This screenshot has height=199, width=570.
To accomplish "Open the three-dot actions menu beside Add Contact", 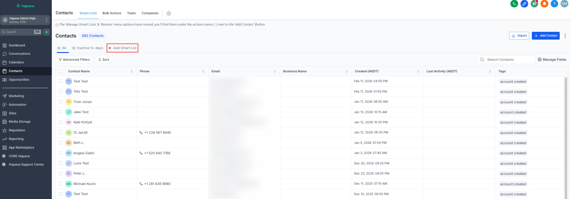I will point(565,36).
